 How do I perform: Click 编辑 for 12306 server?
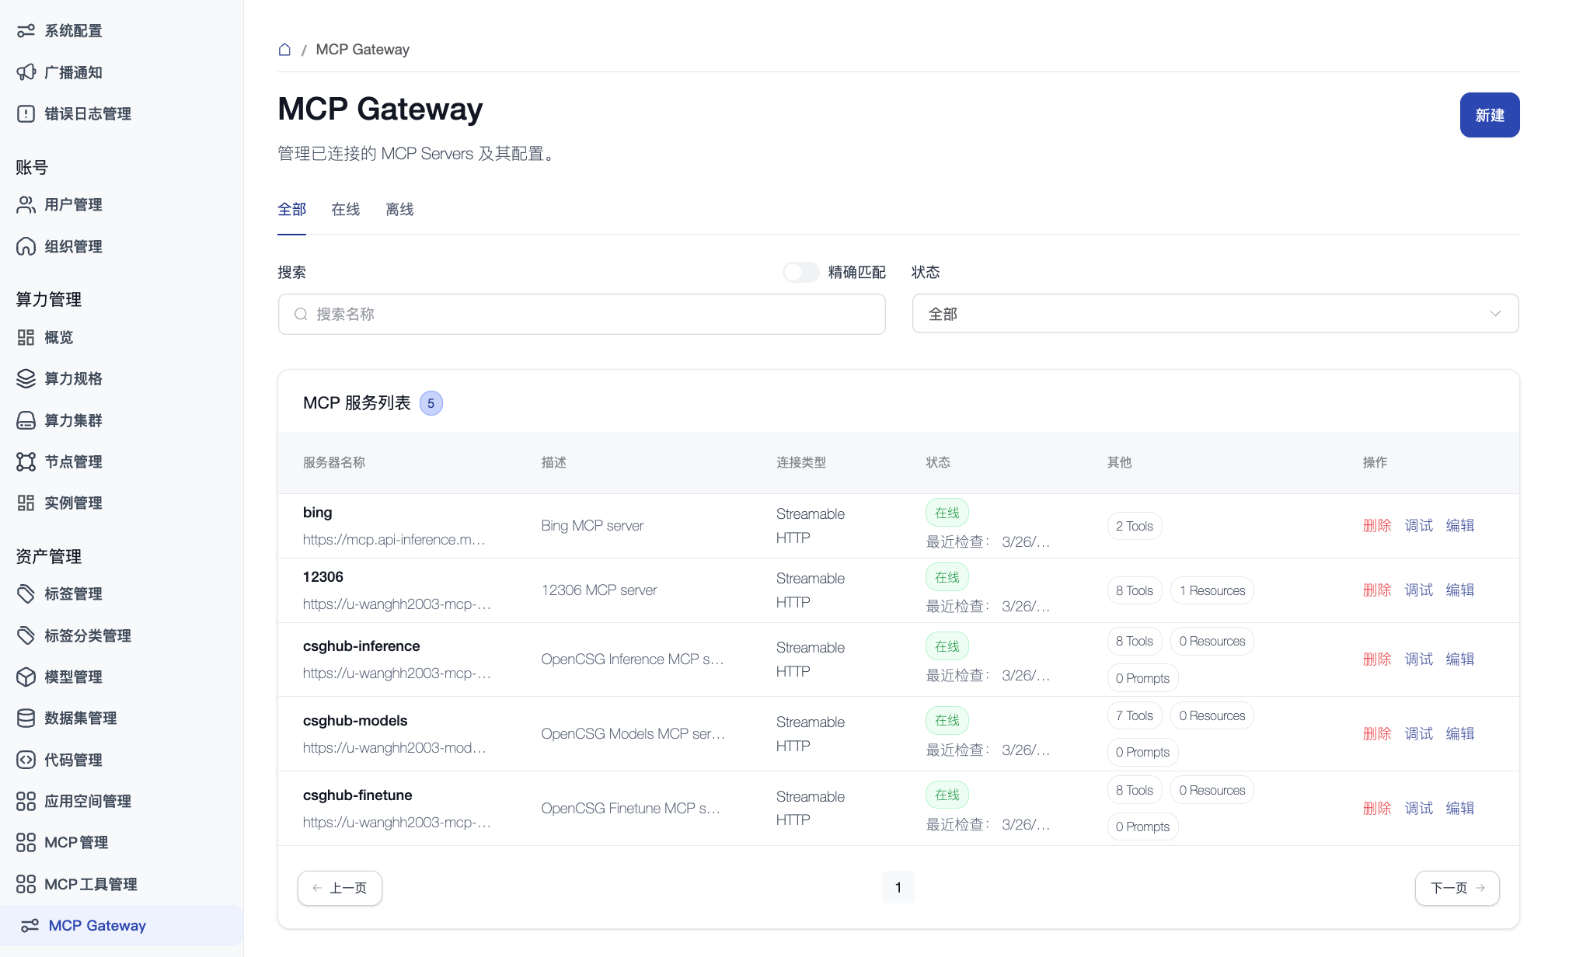[1459, 590]
